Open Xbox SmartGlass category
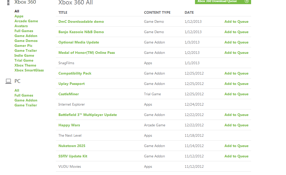This screenshot has height=175, width=286. pyautogui.click(x=29, y=70)
